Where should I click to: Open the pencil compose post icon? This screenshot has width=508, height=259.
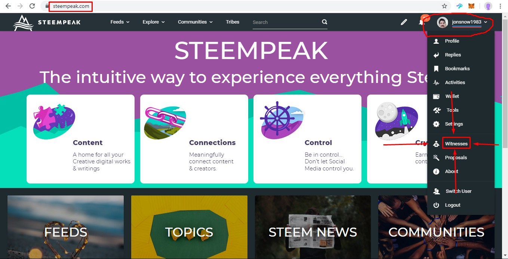(x=404, y=22)
